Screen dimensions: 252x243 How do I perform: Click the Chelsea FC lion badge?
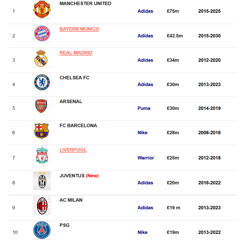[x=42, y=82]
